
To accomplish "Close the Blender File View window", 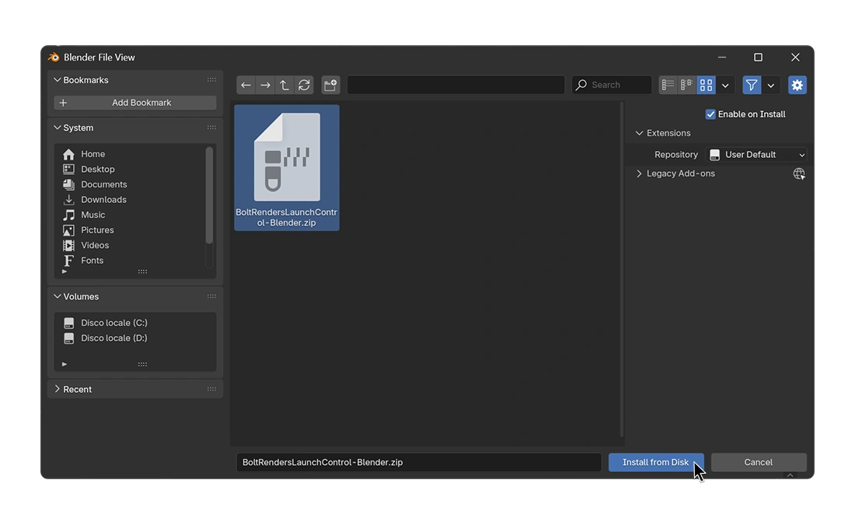I will point(795,58).
